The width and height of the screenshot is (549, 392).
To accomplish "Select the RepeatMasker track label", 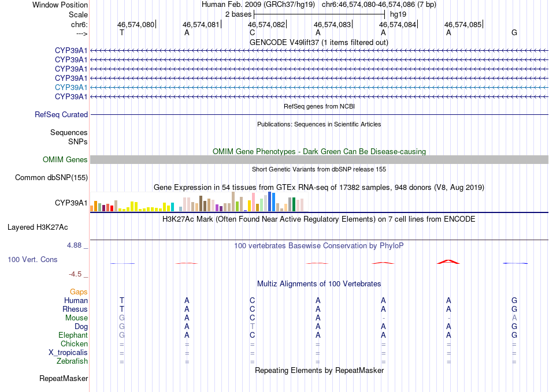I will click(64, 379).
